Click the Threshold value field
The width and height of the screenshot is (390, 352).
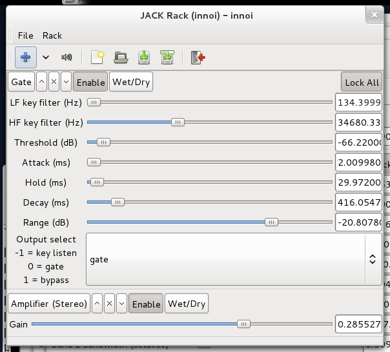(358, 142)
